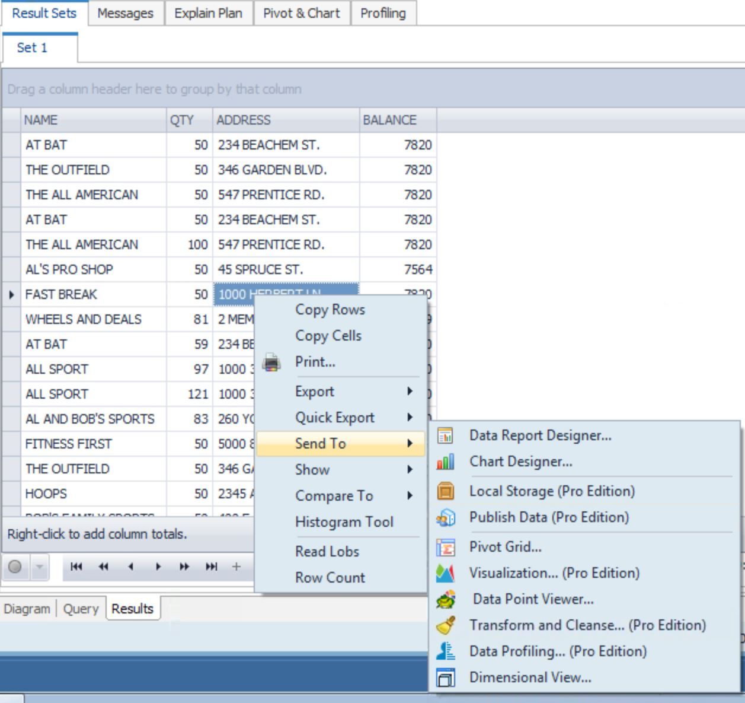The height and width of the screenshot is (703, 745).
Task: Select the WHEELS AND DEALS name cell
Action: [x=94, y=319]
